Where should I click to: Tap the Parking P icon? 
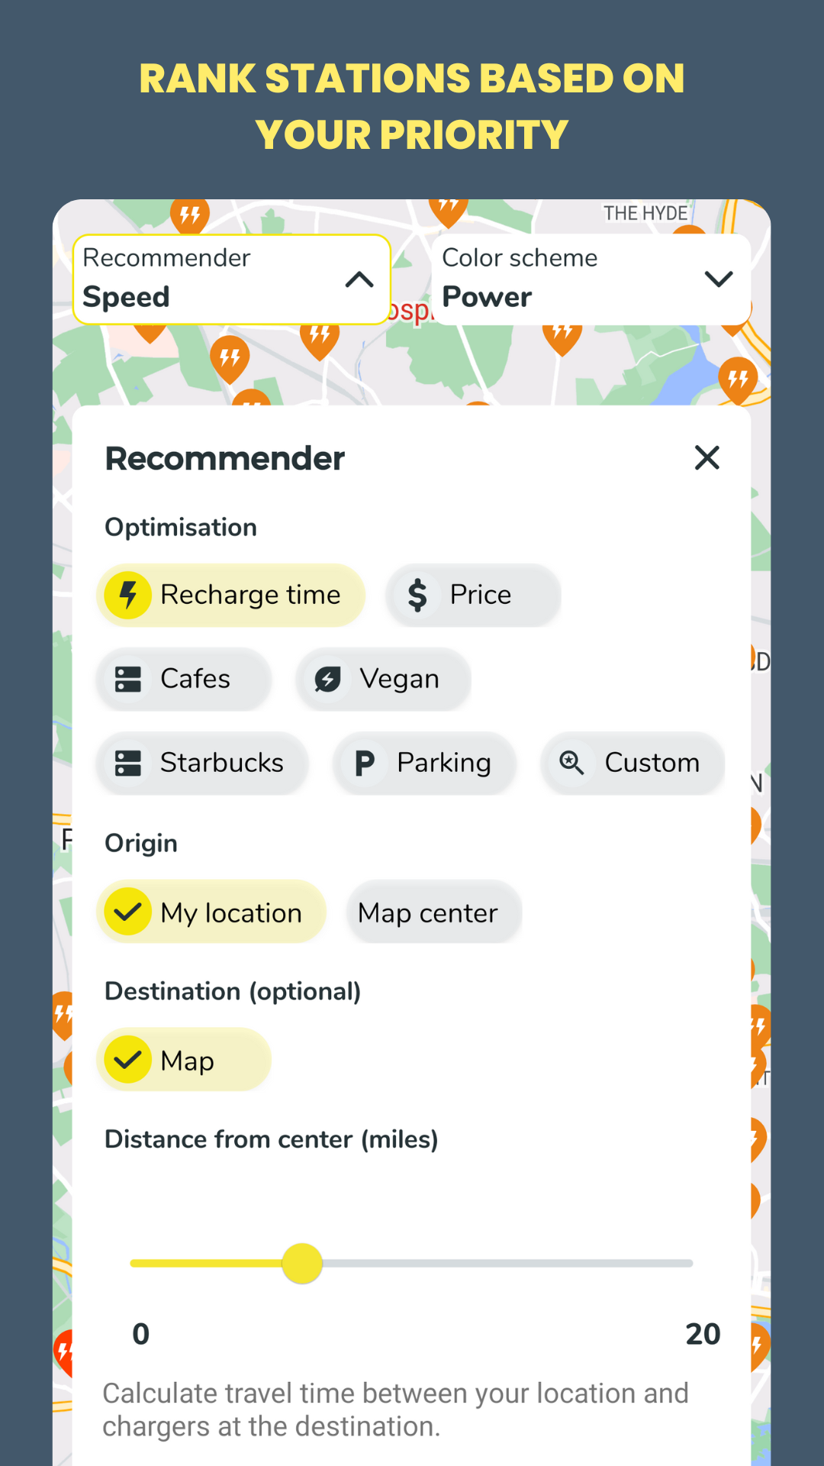[365, 763]
